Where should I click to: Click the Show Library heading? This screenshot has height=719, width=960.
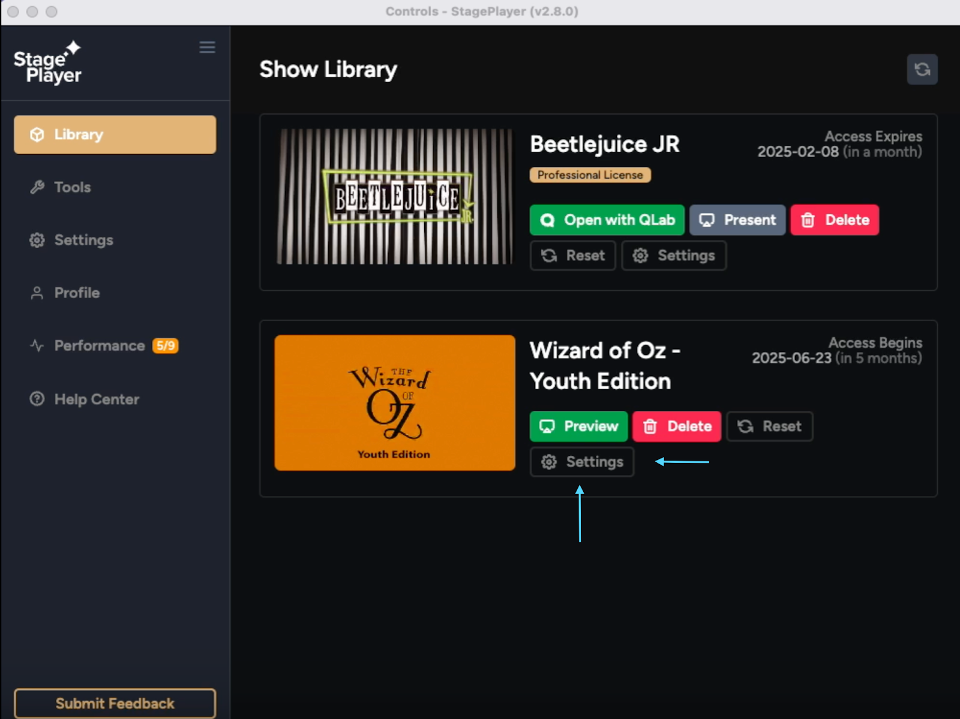(x=328, y=70)
